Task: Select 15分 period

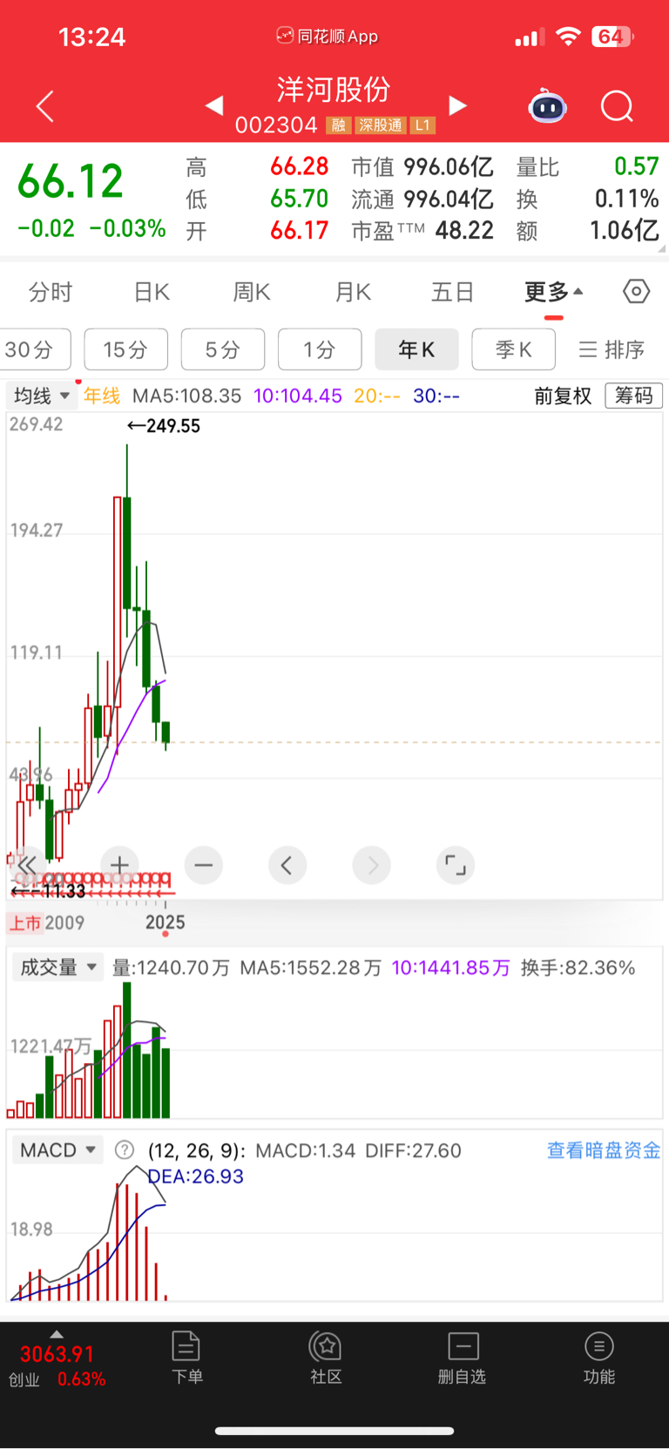Action: (x=126, y=349)
